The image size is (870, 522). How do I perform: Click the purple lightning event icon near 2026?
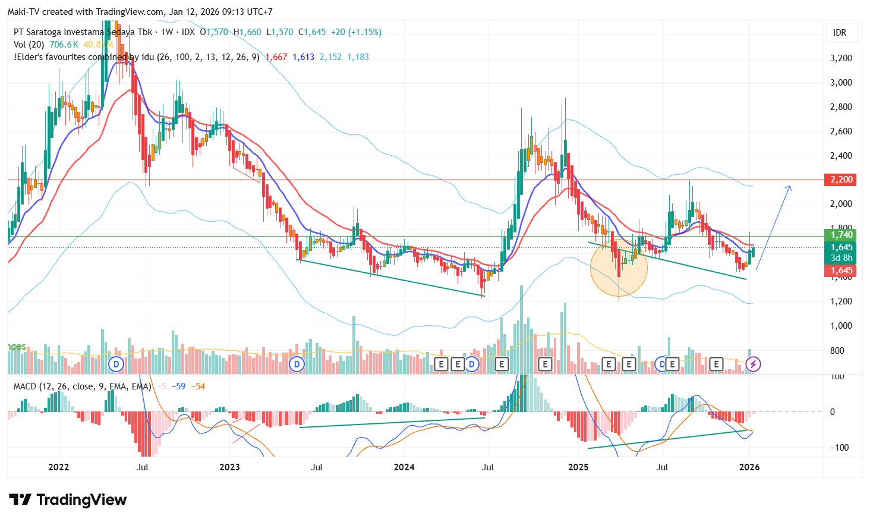pos(753,364)
